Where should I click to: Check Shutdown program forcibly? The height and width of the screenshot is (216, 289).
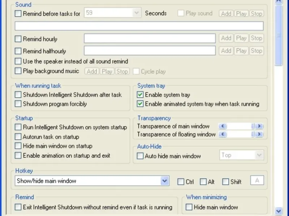click(18, 104)
